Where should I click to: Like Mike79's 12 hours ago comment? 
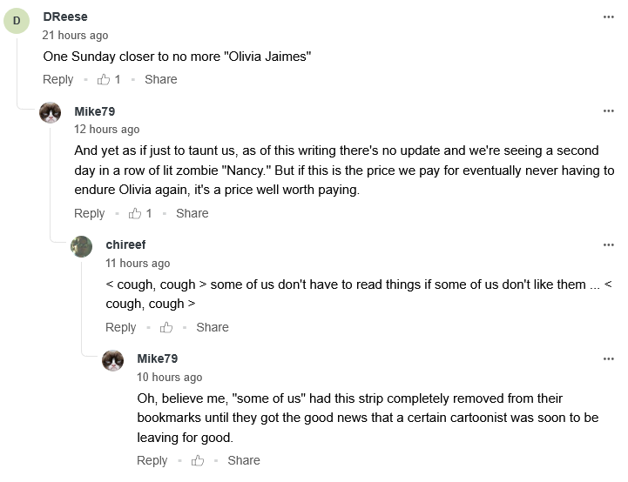[135, 213]
